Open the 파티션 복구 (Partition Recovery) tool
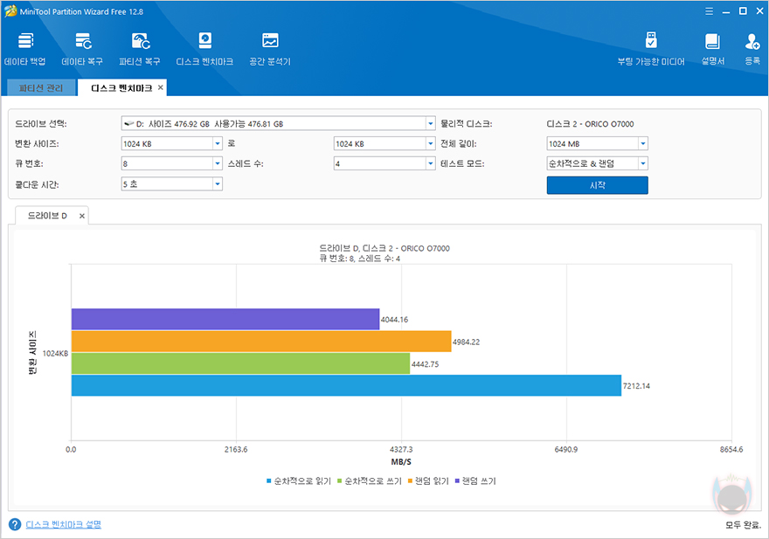This screenshot has width=769, height=539. click(139, 49)
